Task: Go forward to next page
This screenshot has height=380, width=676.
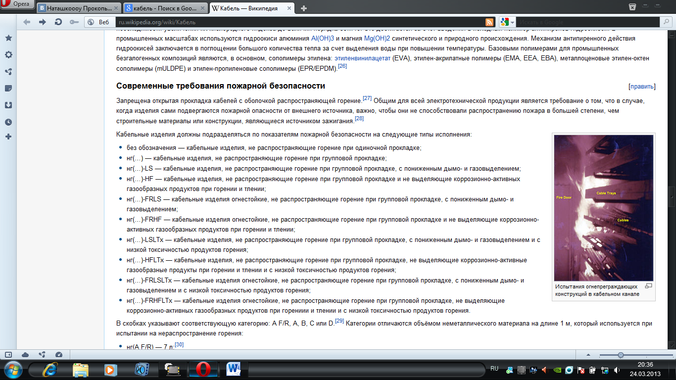Action: click(x=43, y=22)
